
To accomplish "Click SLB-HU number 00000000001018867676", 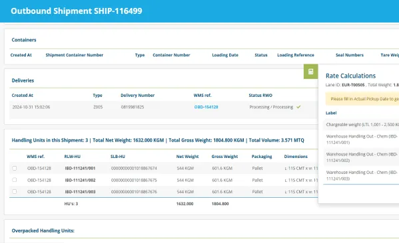I will [134, 192].
